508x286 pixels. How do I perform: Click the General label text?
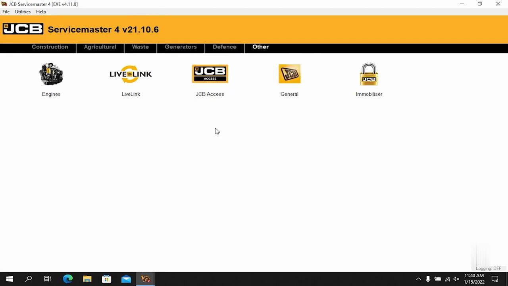click(289, 94)
